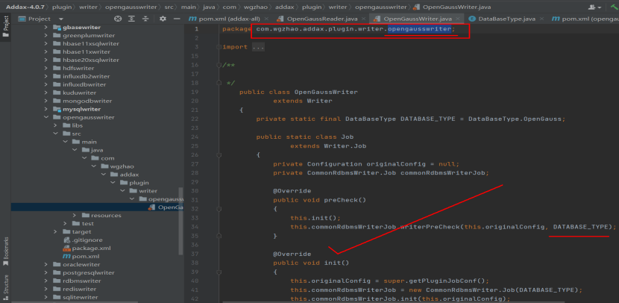Viewport: 619px width, 303px height.
Task: Select rdbmswriter folder in tree
Action: 77,281
